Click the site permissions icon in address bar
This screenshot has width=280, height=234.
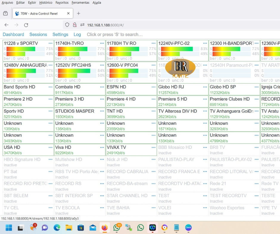(82, 25)
